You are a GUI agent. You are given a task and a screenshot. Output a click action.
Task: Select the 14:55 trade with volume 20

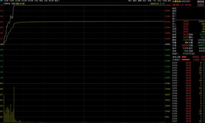188,68
